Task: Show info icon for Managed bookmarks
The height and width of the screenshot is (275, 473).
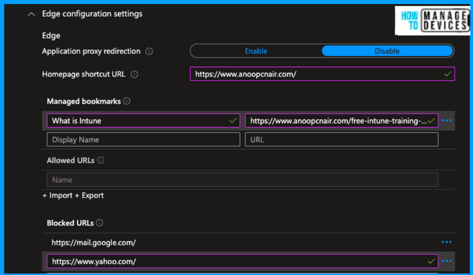Action: (x=127, y=101)
